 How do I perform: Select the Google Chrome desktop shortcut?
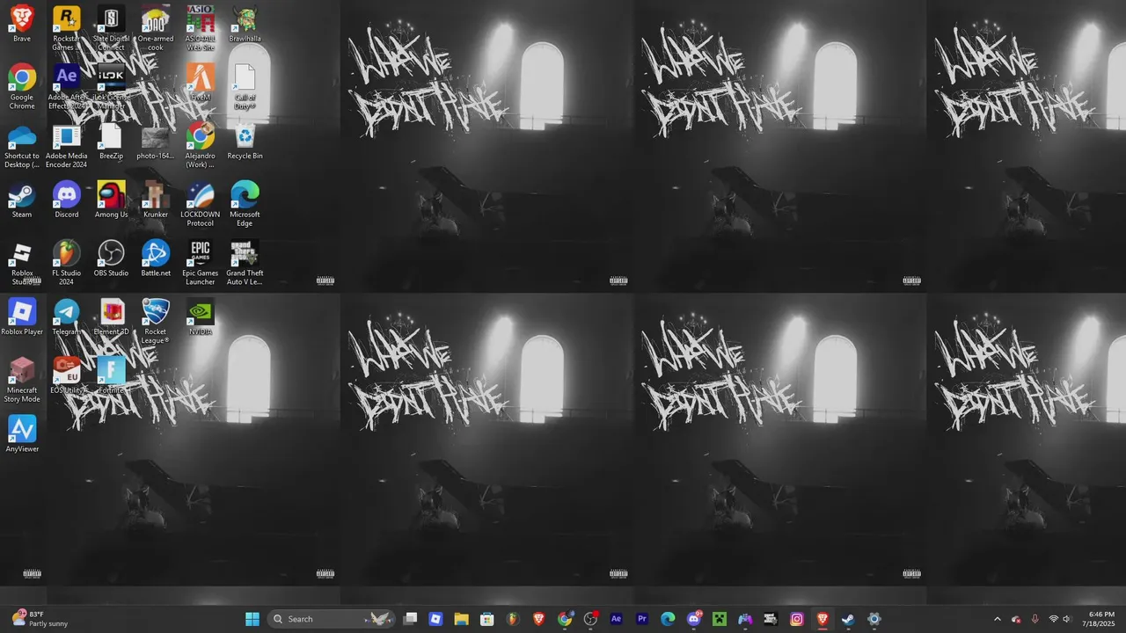[22, 86]
